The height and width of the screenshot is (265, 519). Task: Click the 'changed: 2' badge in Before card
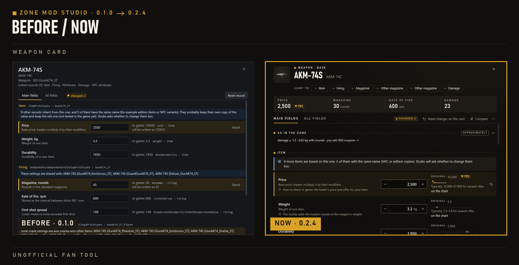[x=77, y=96]
